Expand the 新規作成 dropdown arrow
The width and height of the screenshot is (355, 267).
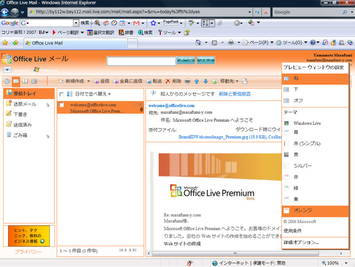click(x=88, y=81)
